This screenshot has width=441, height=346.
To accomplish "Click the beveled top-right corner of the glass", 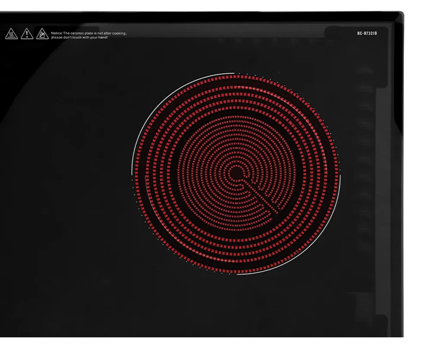I will pos(399,16).
